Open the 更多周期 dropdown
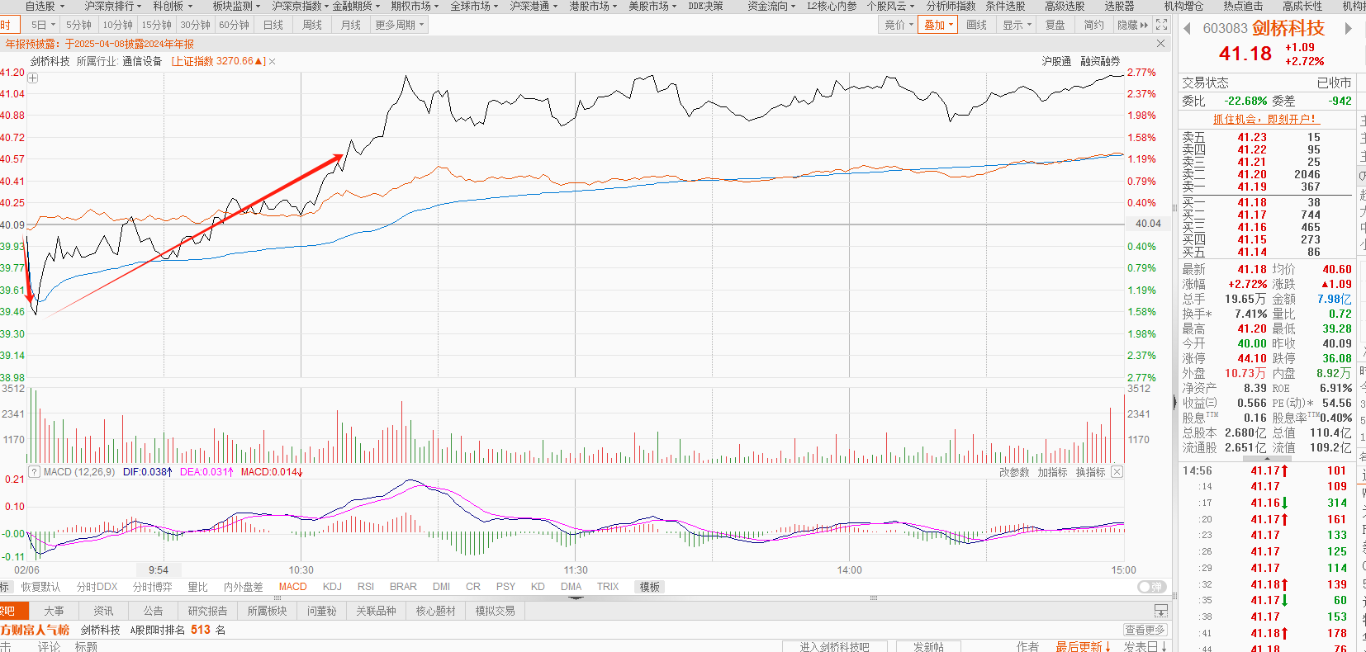The width and height of the screenshot is (1366, 652). click(x=399, y=25)
